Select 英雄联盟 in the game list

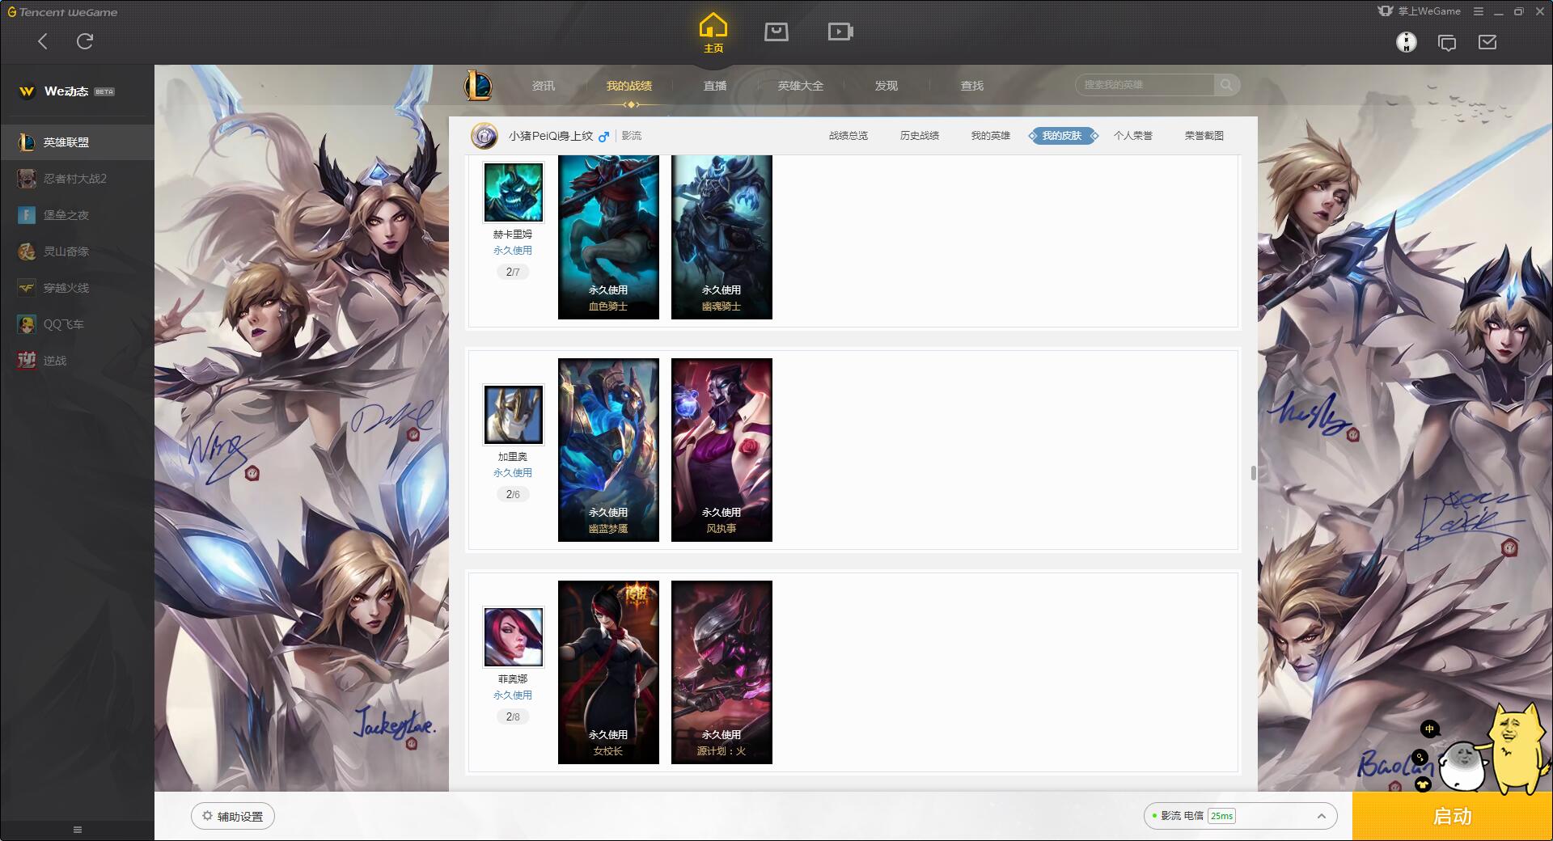point(77,142)
